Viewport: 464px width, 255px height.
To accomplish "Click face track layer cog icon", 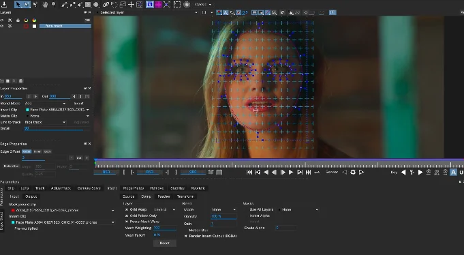I will click(10, 26).
